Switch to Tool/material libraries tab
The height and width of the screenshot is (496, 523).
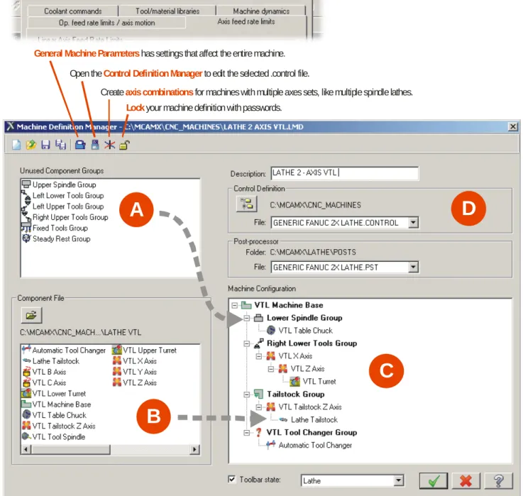(x=167, y=11)
